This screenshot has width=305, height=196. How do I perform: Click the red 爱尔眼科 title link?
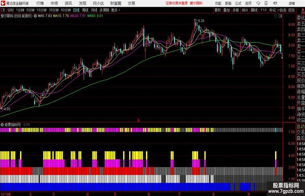[196, 3]
